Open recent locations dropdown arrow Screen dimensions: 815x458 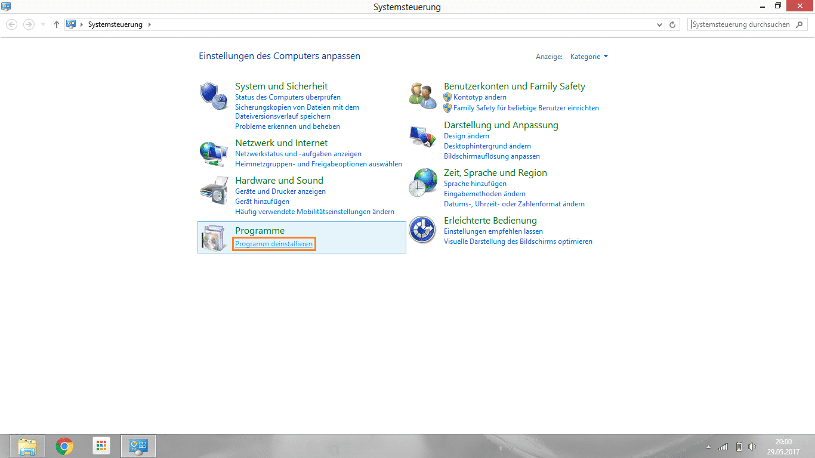coord(43,24)
